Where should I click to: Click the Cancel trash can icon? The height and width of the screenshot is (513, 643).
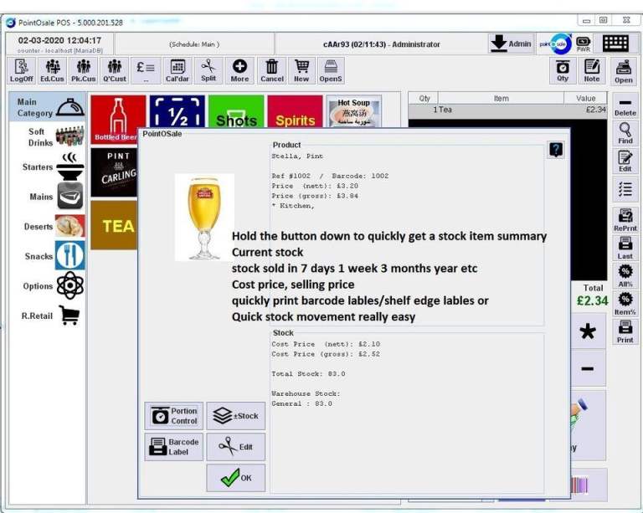272,70
